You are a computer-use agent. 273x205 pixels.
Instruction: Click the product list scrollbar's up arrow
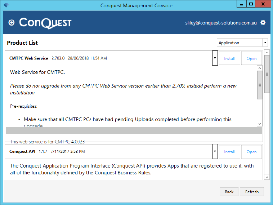[267, 53]
